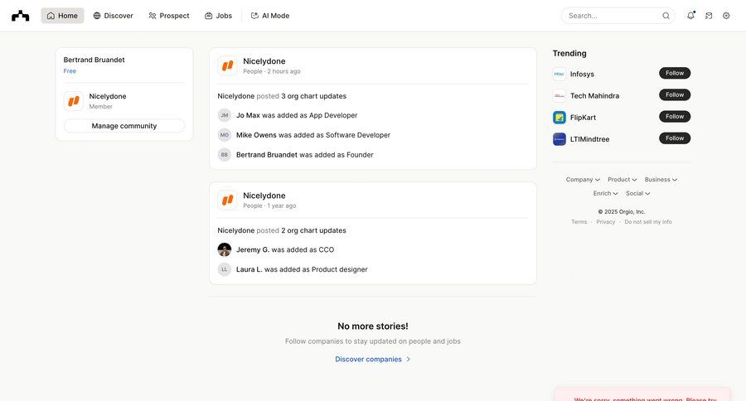The image size is (746, 401).
Task: Click Jeremy G. name in org update
Action: (253, 249)
